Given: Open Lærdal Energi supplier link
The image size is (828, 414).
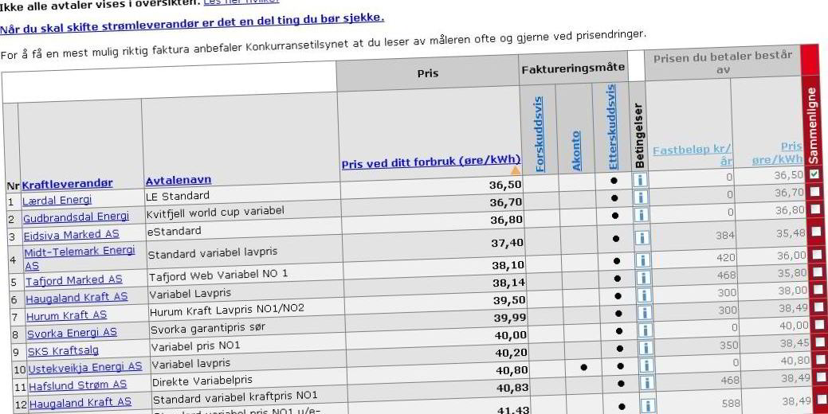Looking at the screenshot, I should 57,201.
